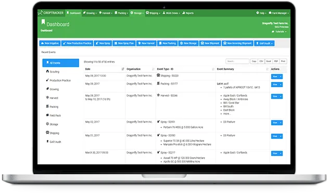Expand the Work Crews menu
The width and height of the screenshot is (329, 196).
[171, 13]
